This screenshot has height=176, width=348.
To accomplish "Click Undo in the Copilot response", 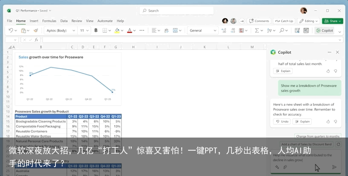I will coord(282,122).
